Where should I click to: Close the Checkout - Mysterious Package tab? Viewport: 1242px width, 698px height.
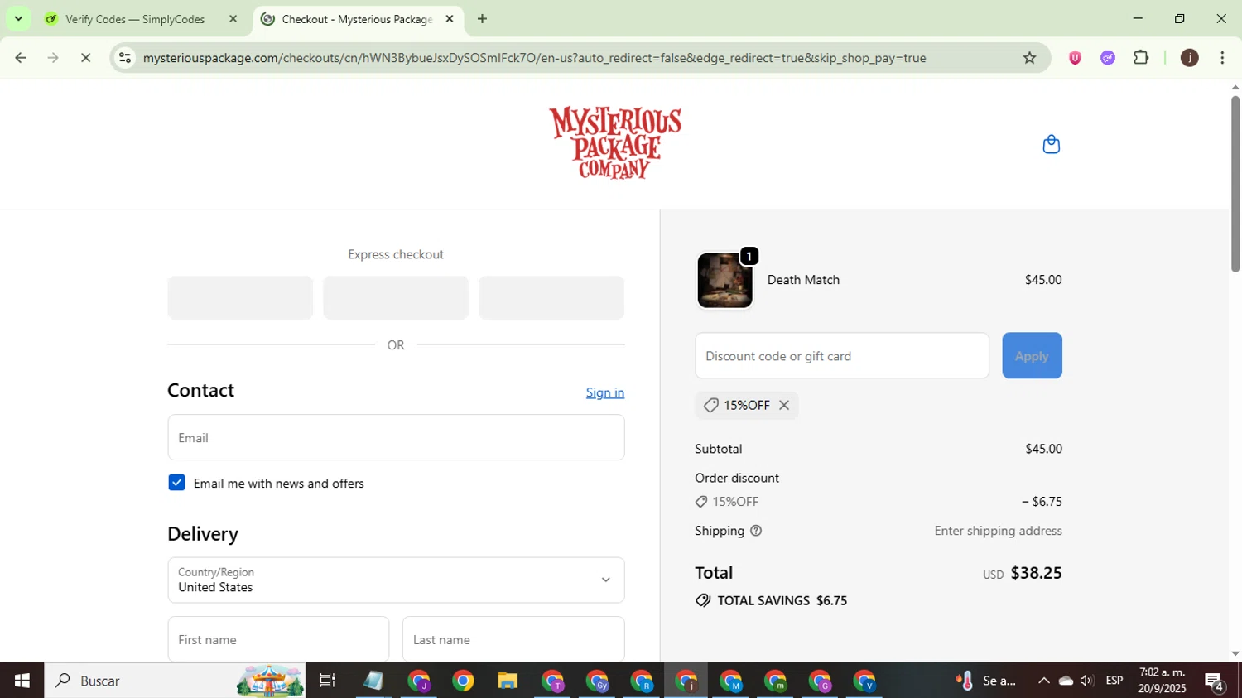click(x=450, y=18)
